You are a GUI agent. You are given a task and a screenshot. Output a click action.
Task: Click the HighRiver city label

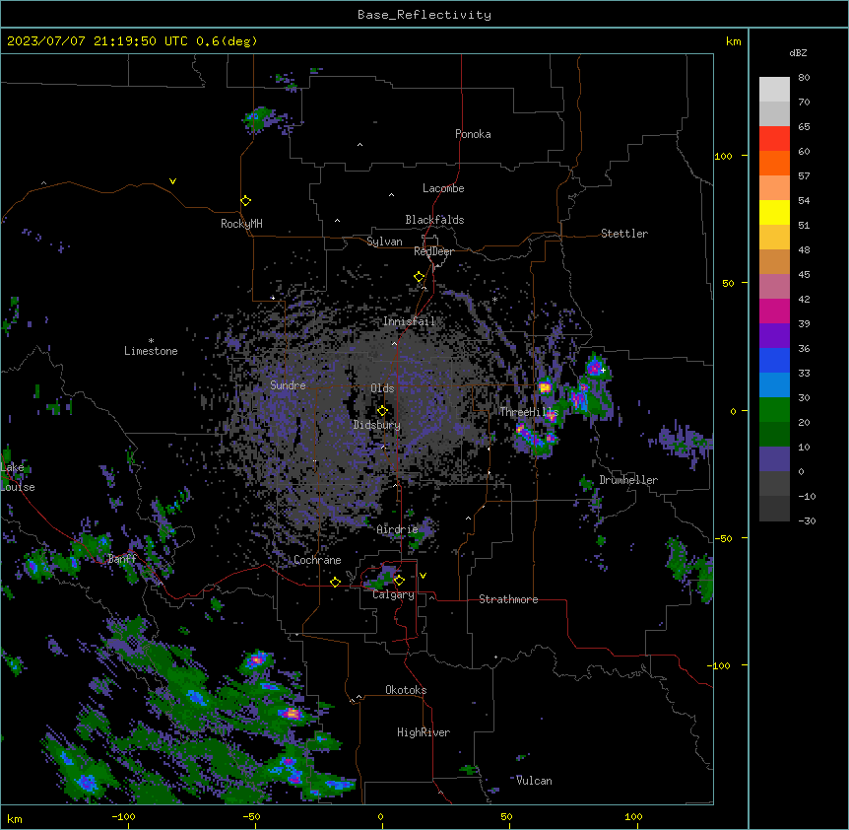coord(424,732)
